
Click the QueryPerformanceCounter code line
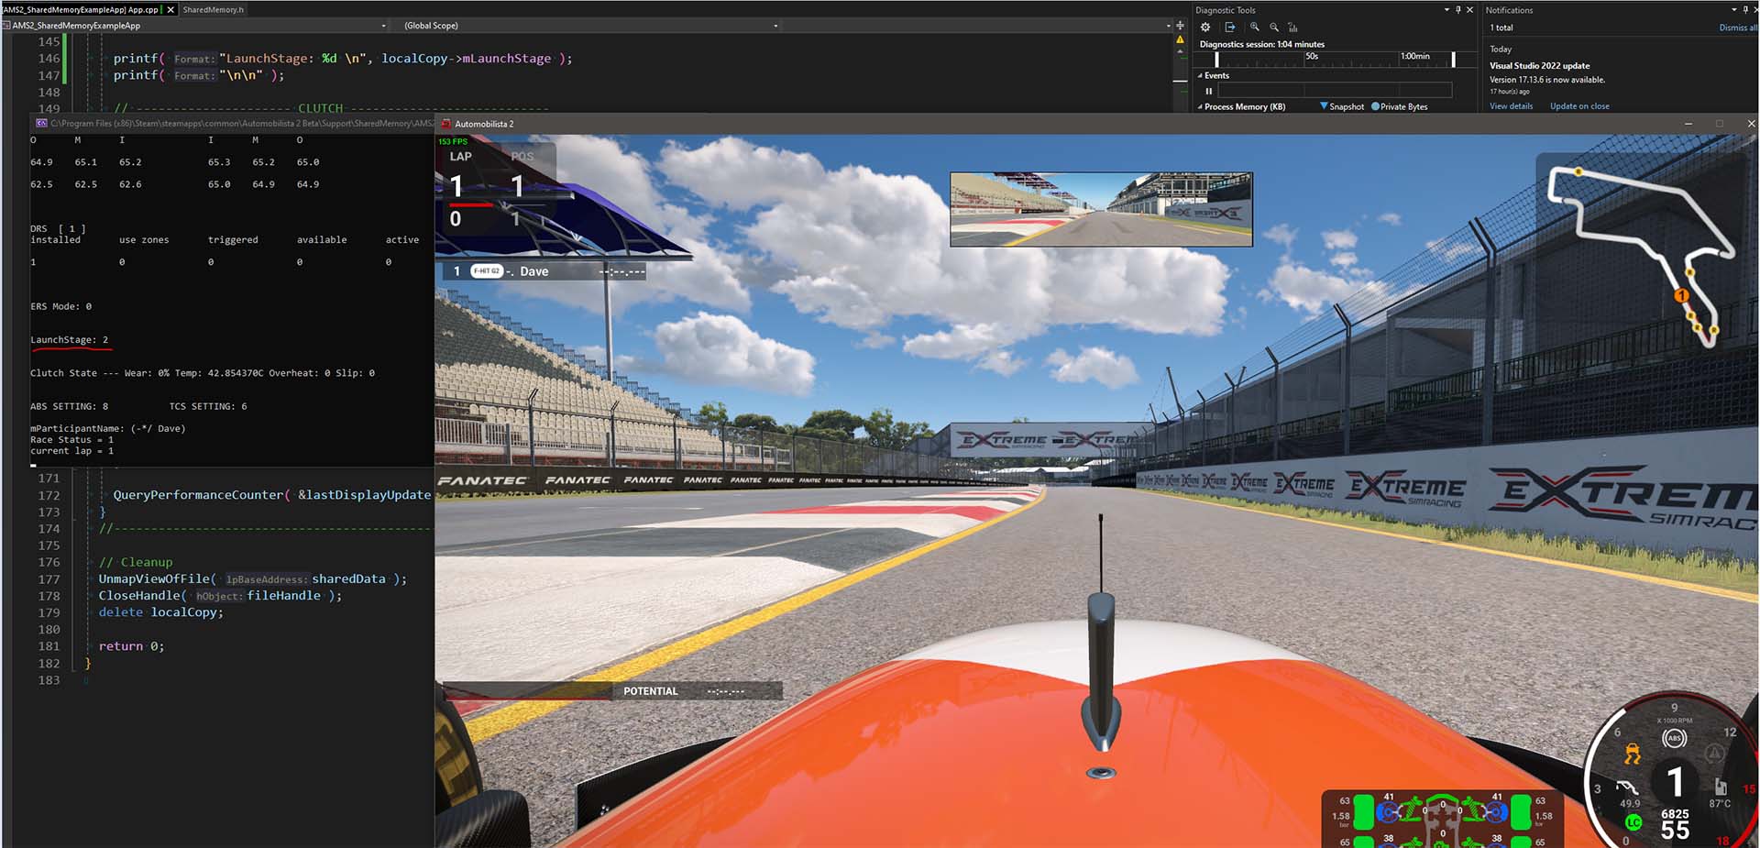tap(272, 495)
